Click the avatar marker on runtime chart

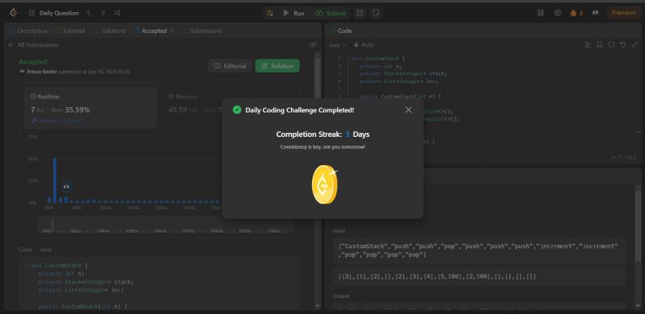click(66, 187)
